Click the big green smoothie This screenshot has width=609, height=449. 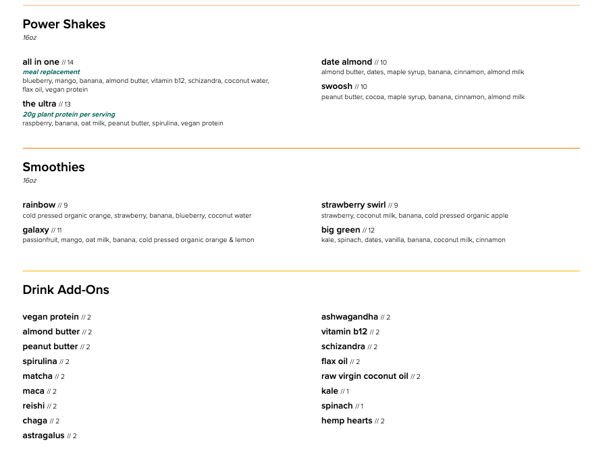(340, 230)
